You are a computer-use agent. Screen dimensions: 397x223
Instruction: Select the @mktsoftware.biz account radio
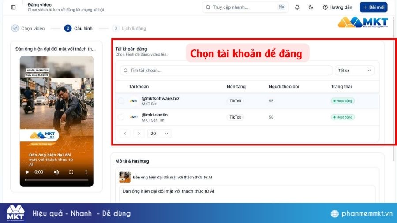121,101
